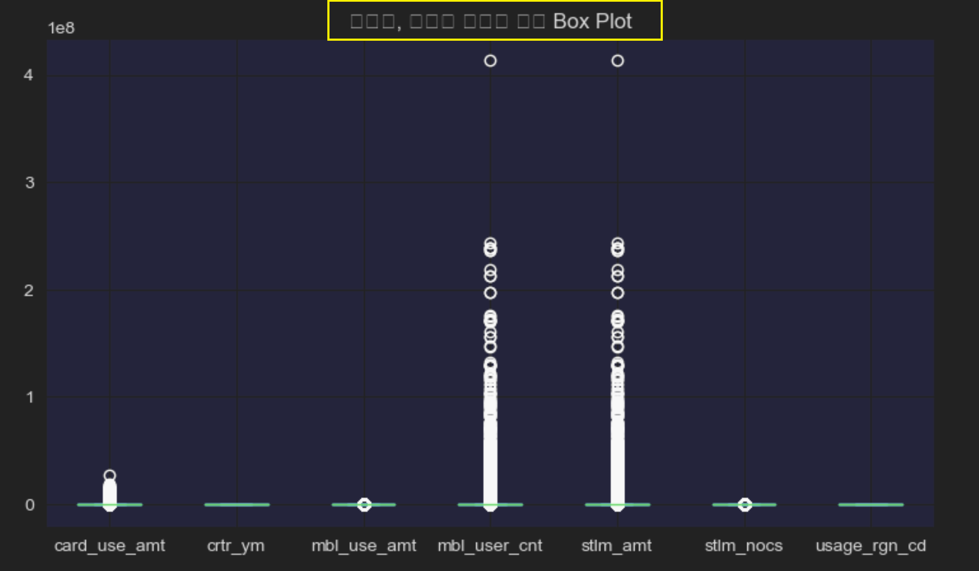
Task: Select the highest outlier circle above card_use_amt
Action: pos(110,475)
